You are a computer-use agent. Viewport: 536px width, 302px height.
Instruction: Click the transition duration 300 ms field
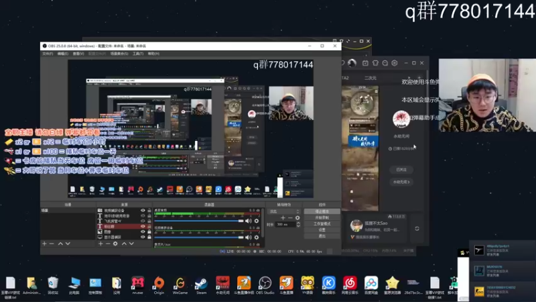tap(285, 224)
